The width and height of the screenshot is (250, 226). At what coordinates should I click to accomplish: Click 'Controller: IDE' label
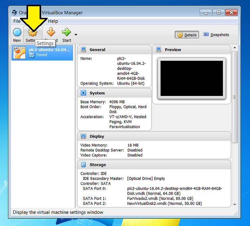click(94, 174)
